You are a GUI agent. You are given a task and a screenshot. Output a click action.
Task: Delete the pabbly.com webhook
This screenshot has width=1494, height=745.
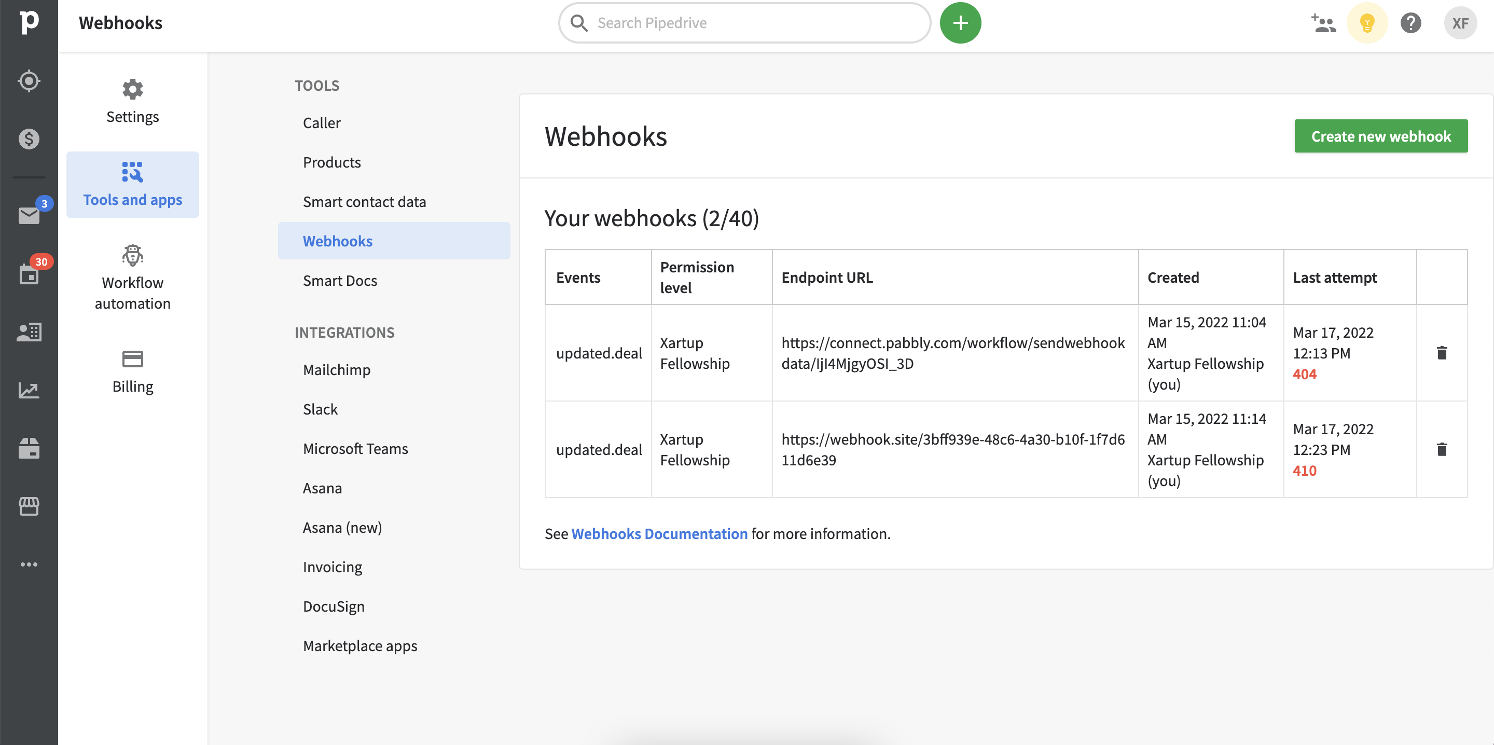(1442, 353)
